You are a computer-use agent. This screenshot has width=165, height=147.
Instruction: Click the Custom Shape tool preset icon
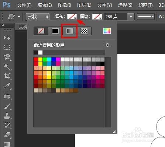(x=11, y=17)
